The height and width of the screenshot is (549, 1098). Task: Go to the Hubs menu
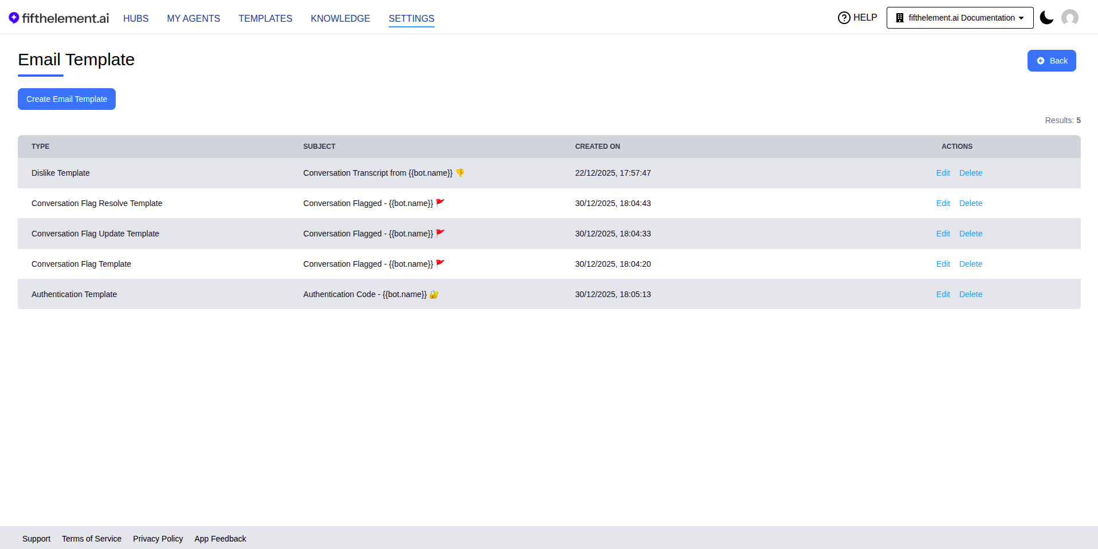(136, 18)
